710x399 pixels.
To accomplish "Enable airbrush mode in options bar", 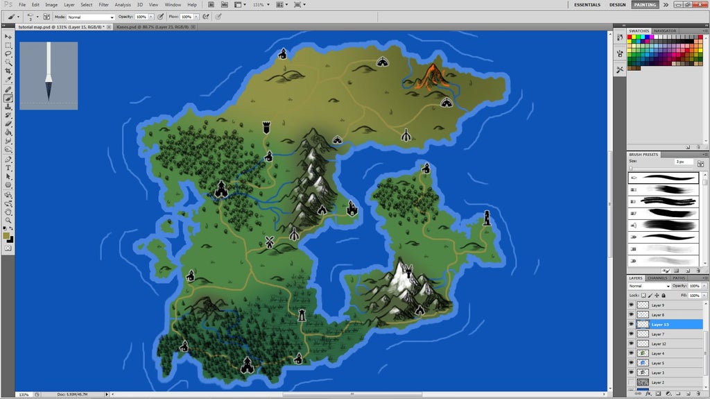I will (x=207, y=17).
